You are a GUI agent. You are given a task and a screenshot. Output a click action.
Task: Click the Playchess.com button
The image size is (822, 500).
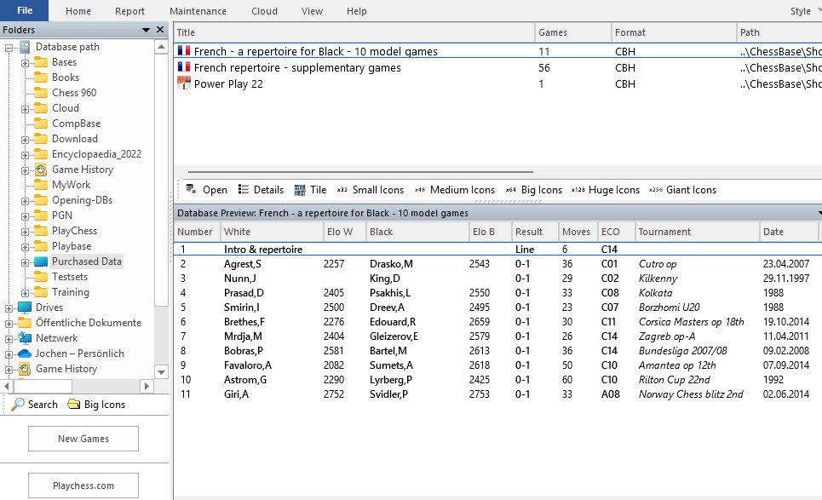[83, 486]
